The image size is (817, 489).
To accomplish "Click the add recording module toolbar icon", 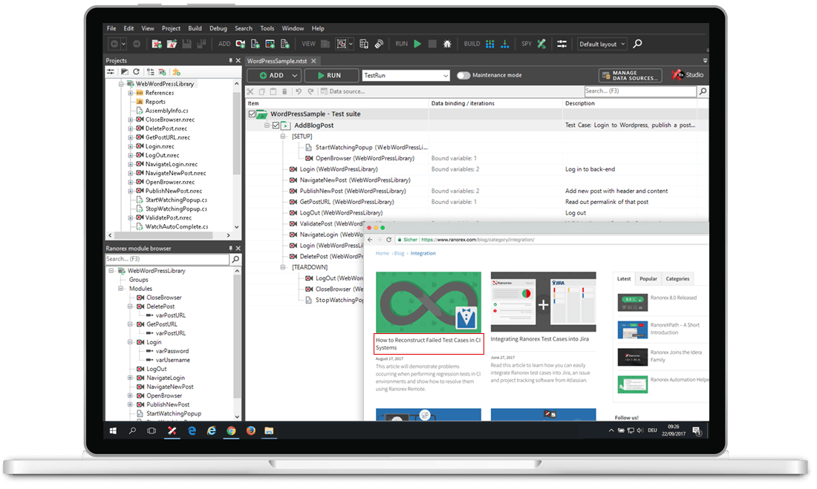I will (240, 45).
